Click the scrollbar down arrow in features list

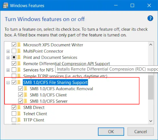[151, 121]
